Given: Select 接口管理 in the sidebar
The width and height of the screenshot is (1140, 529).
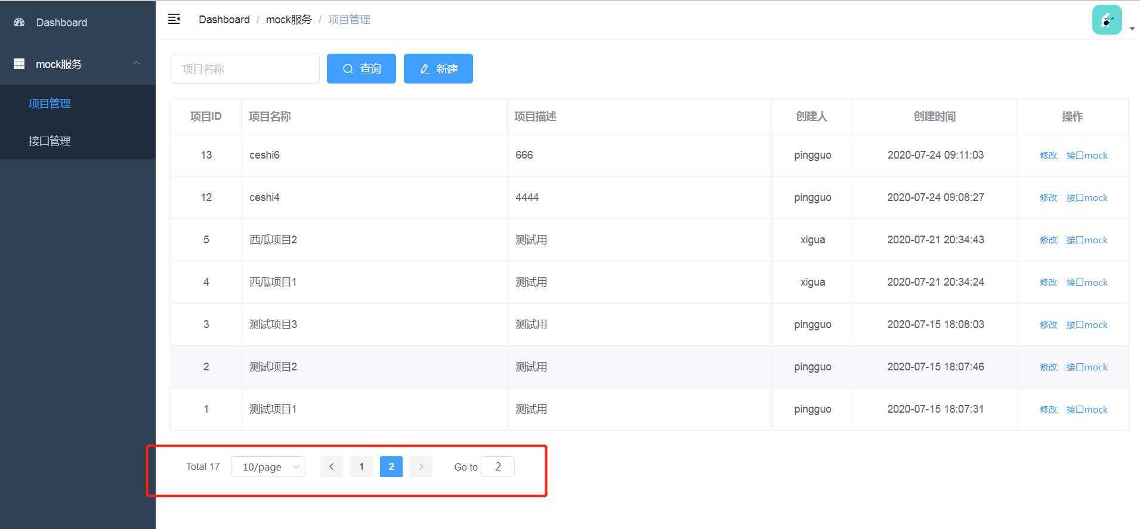Looking at the screenshot, I should click(x=78, y=141).
